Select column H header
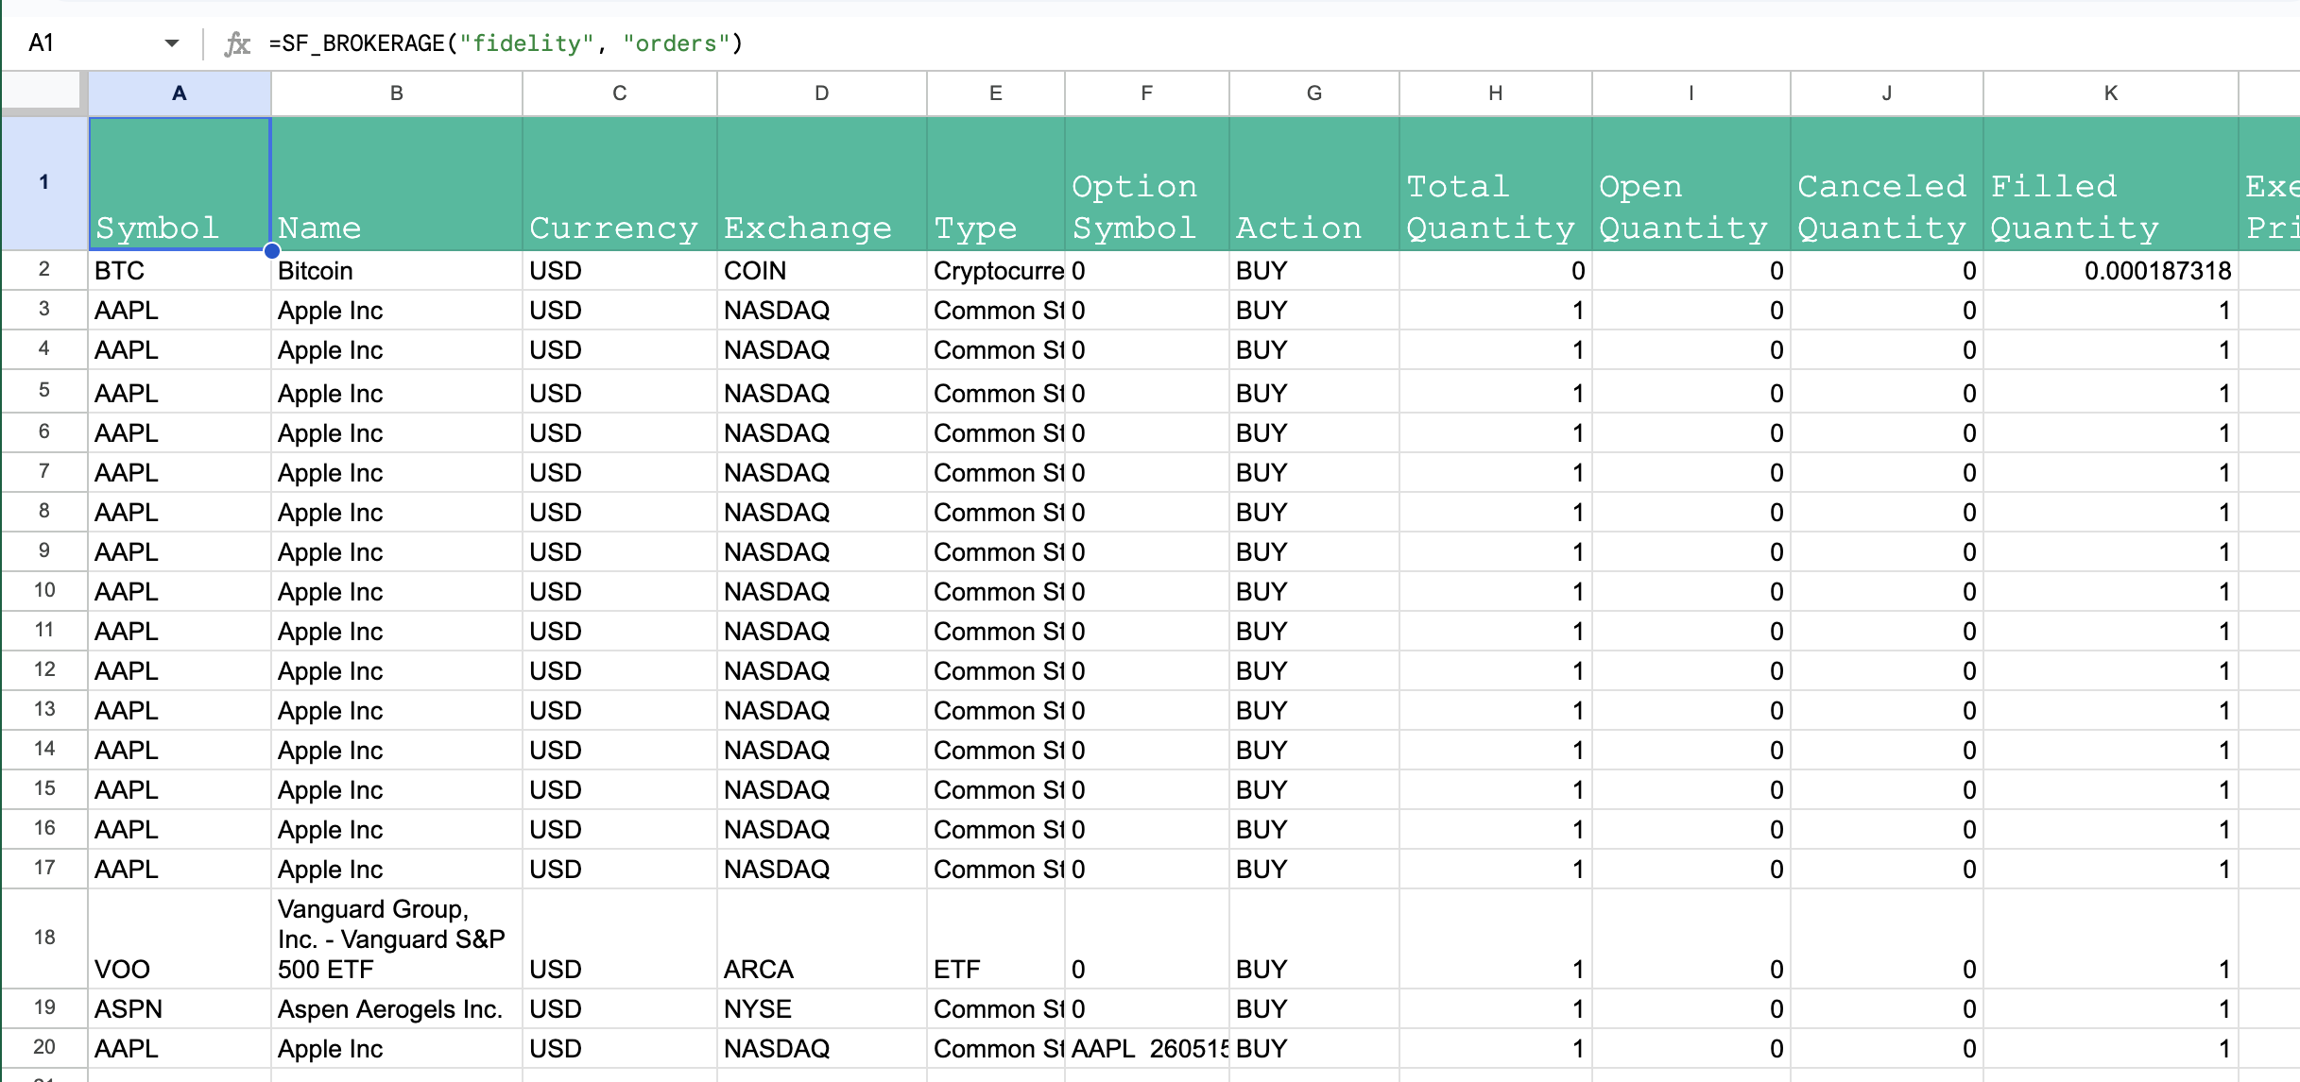This screenshot has height=1082, width=2300. click(1496, 93)
